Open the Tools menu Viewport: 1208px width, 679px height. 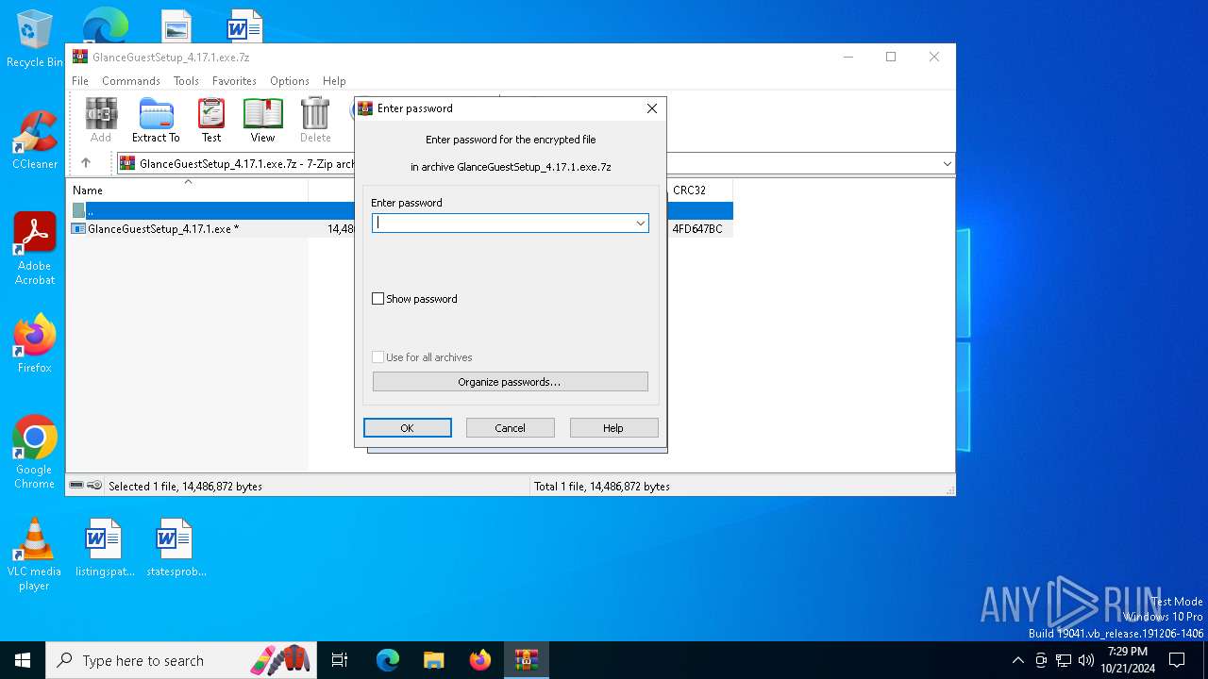[186, 81]
